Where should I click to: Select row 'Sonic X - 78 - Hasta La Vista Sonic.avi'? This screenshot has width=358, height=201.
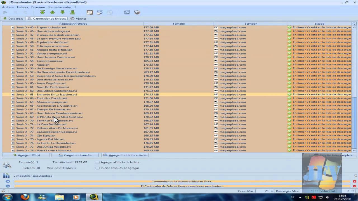coord(177,150)
